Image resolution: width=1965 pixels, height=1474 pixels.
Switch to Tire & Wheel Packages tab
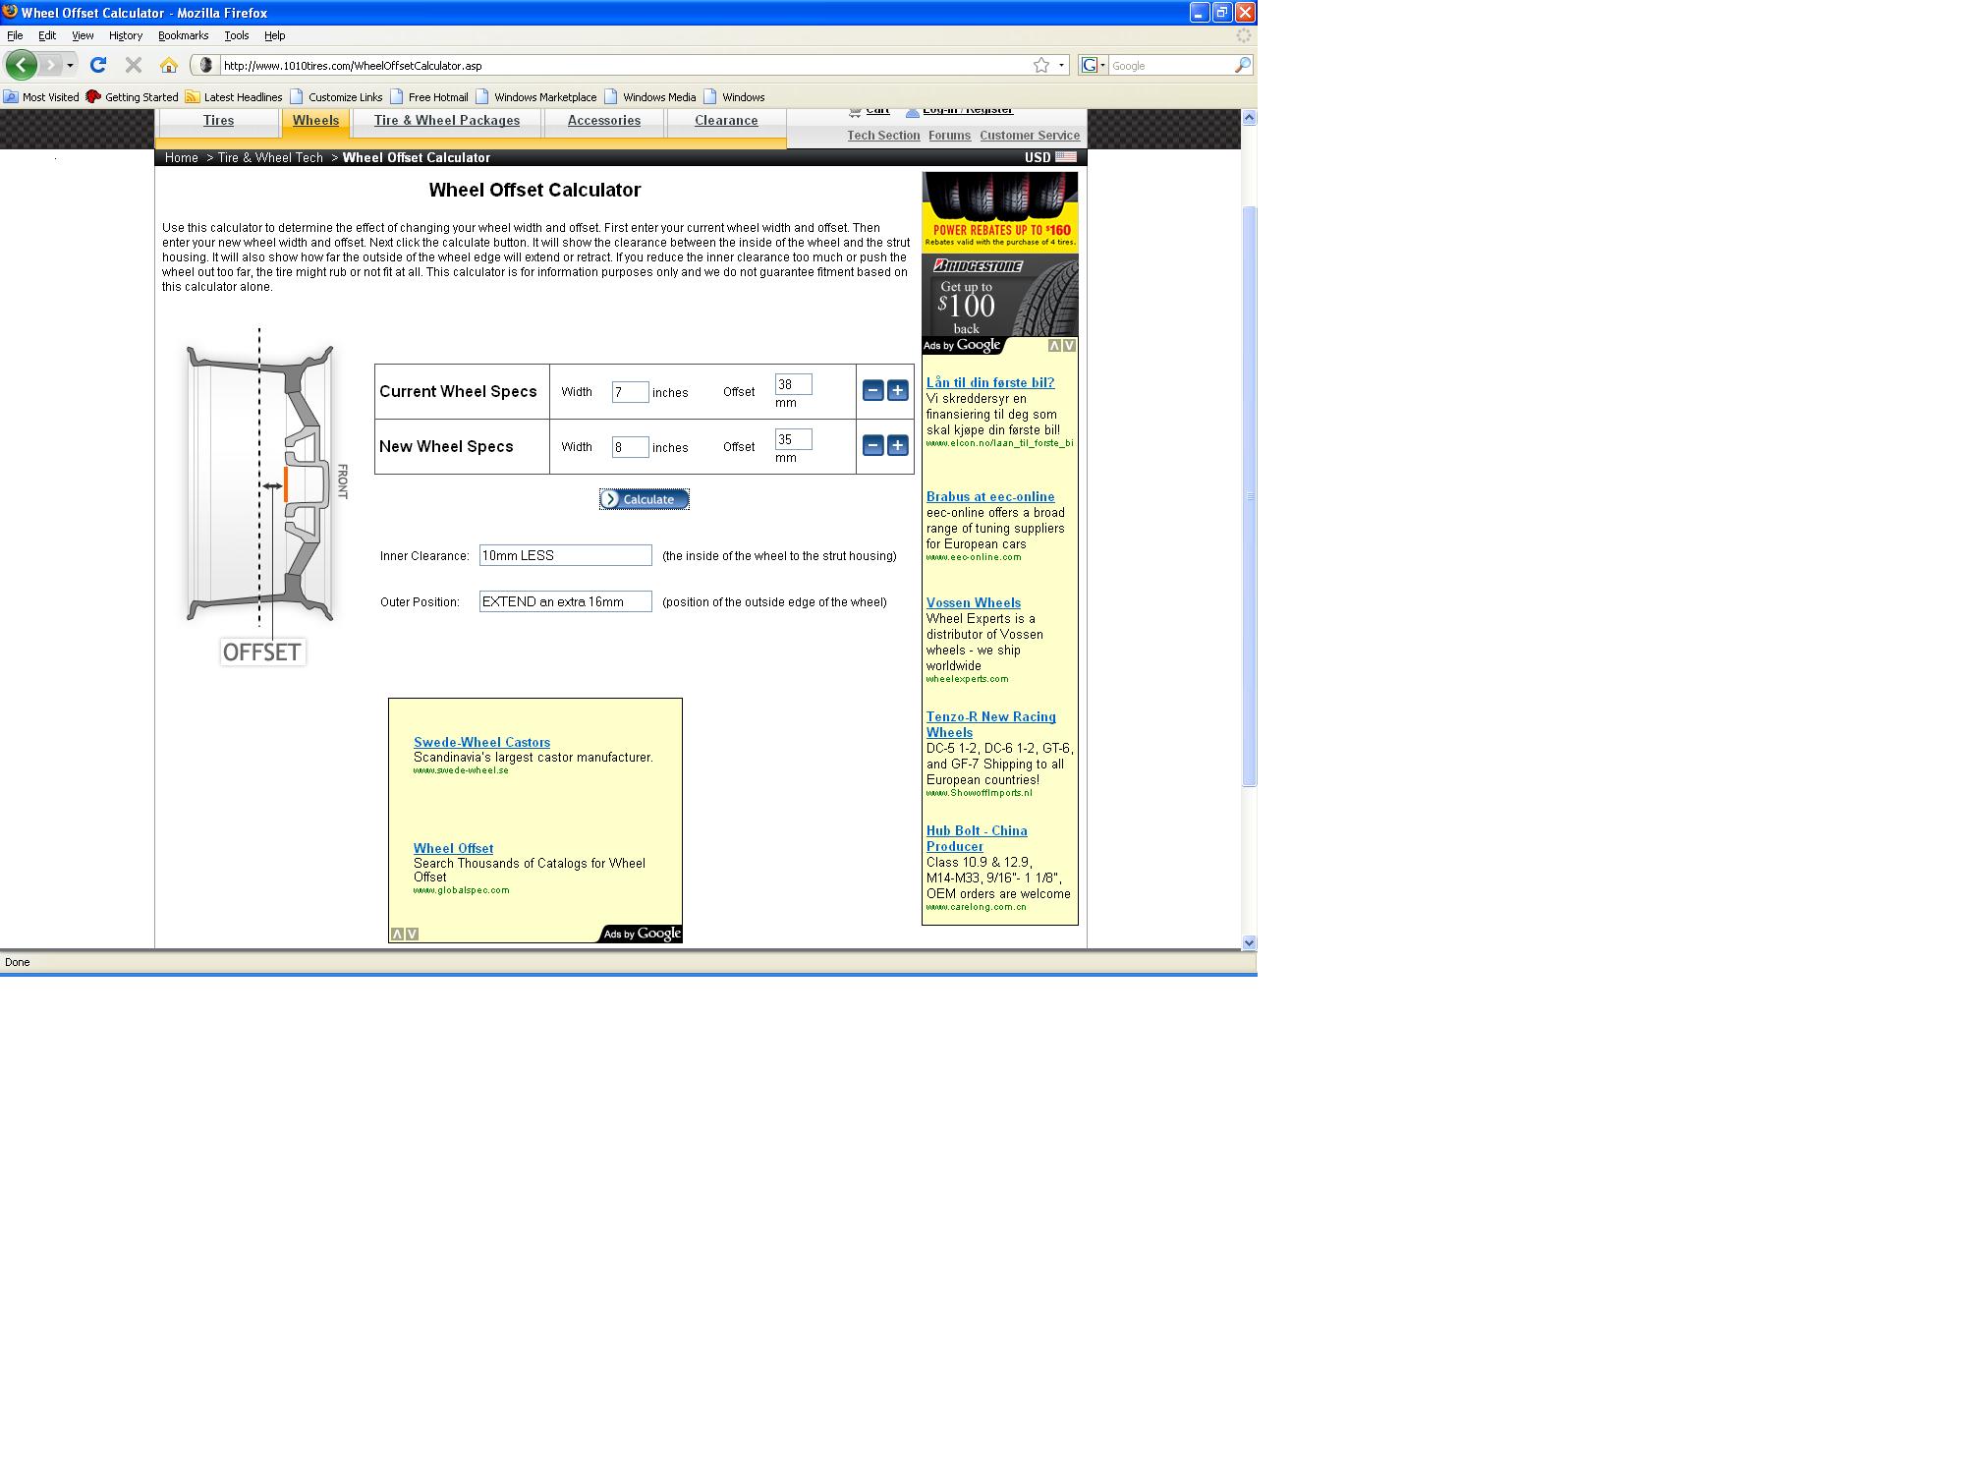(446, 121)
